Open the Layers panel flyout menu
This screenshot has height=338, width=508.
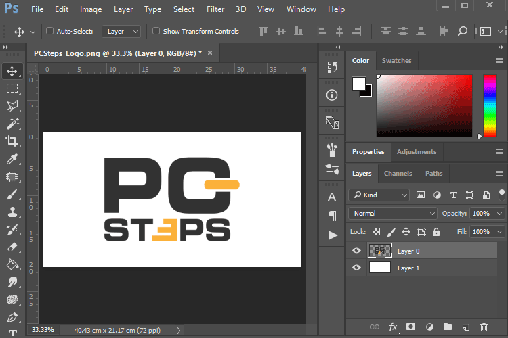pyautogui.click(x=500, y=174)
